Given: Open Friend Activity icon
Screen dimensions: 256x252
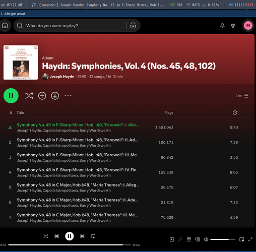Looking at the screenshot, I should (233, 26).
